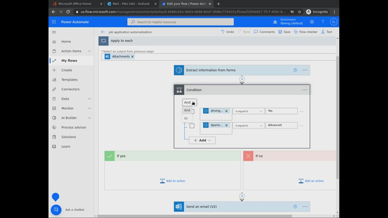Expand the Action items nav section
The image size is (388, 218).
[x=89, y=51]
